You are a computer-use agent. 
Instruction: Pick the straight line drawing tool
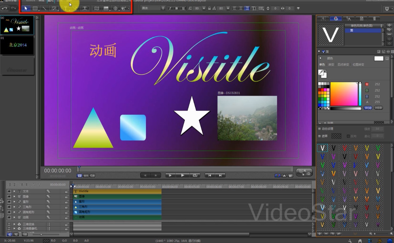(x=44, y=8)
